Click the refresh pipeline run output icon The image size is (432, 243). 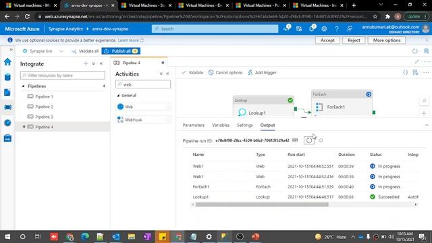[x=309, y=140]
